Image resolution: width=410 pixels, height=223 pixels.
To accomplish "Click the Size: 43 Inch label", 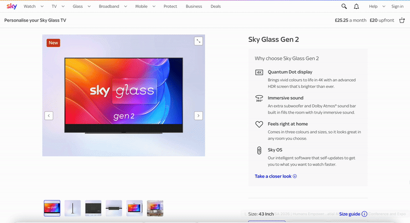I will (x=261, y=214).
